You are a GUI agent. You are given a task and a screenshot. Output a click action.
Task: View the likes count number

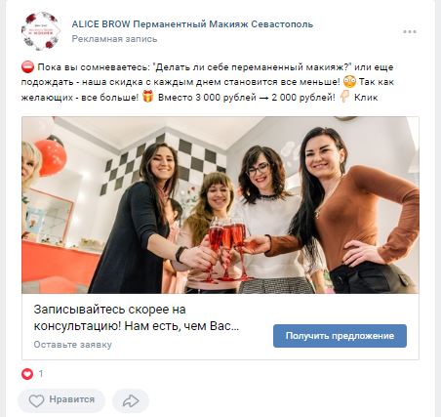click(x=41, y=373)
